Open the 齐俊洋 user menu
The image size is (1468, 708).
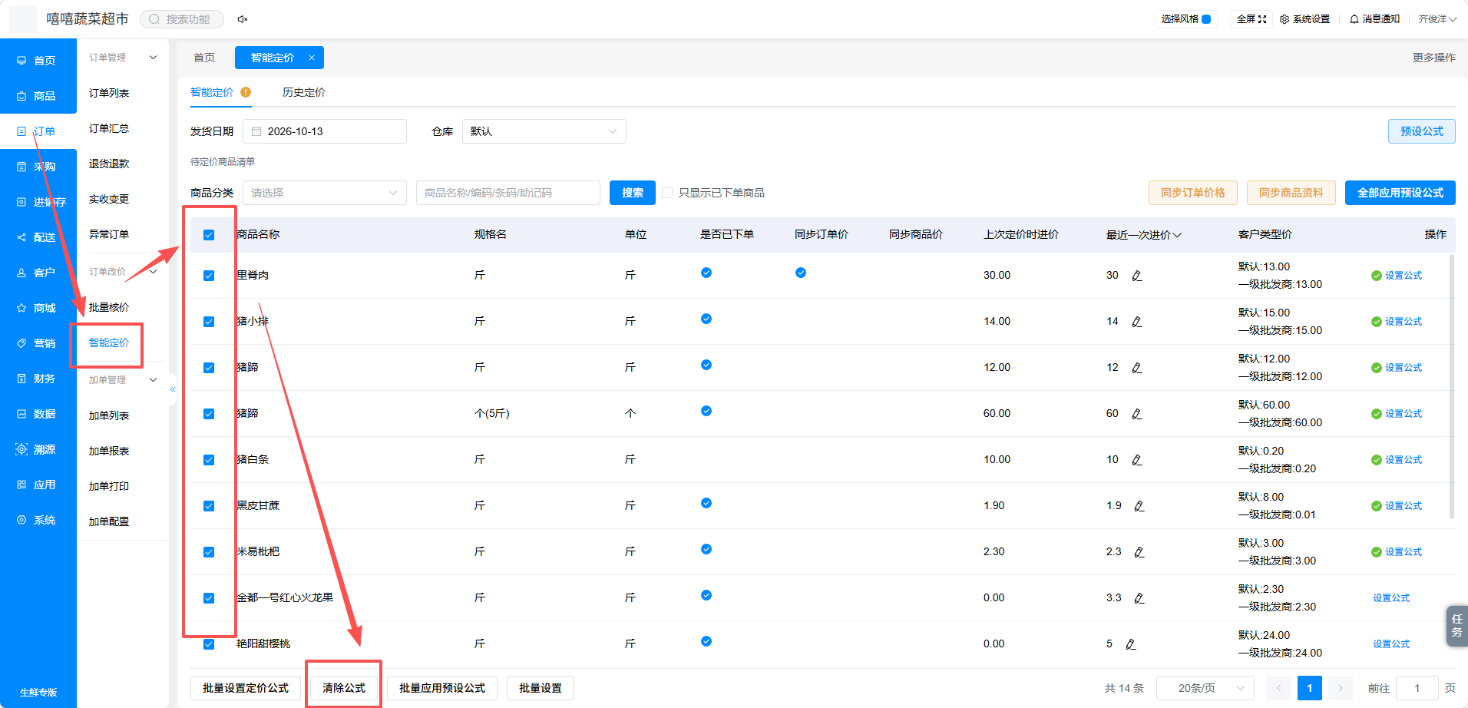[1437, 19]
